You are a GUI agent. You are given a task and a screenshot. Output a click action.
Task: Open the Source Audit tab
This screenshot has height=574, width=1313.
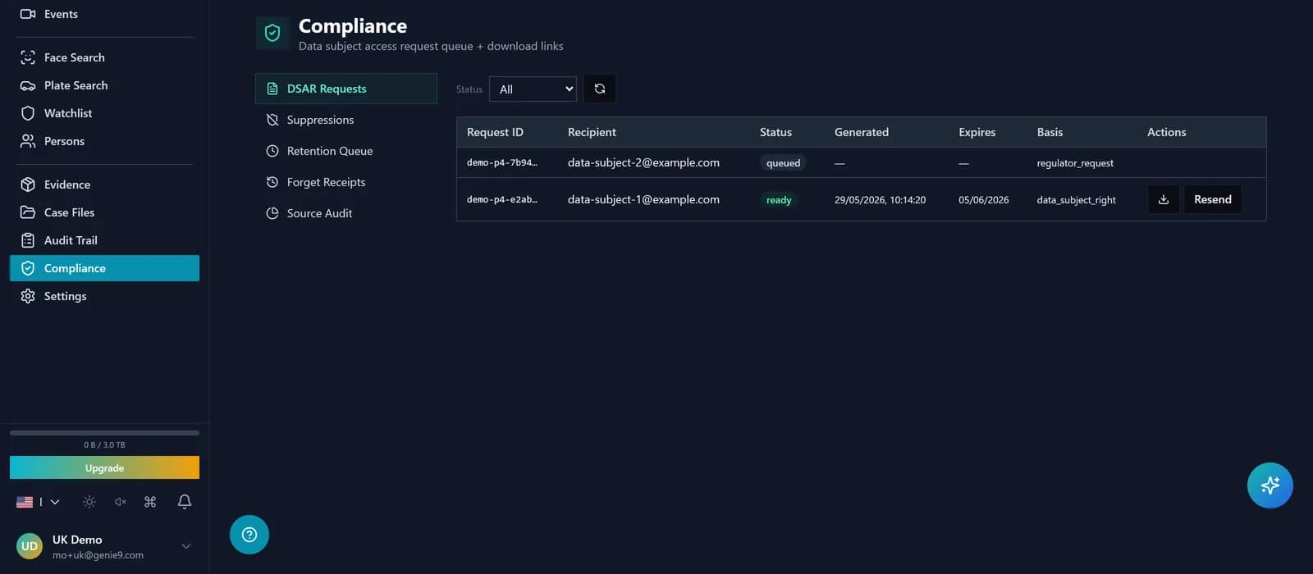[346, 213]
